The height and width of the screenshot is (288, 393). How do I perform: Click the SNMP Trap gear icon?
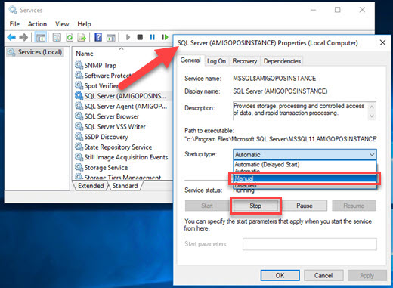click(79, 65)
